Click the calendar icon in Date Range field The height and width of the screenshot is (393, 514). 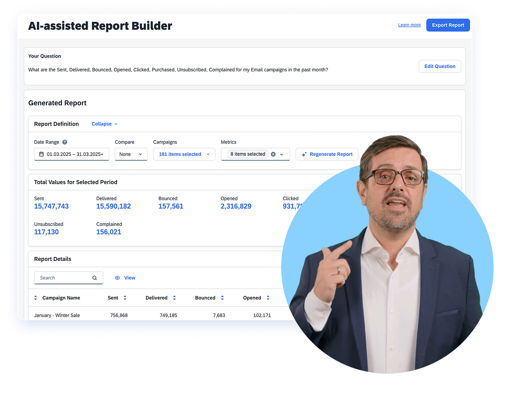[x=41, y=154]
